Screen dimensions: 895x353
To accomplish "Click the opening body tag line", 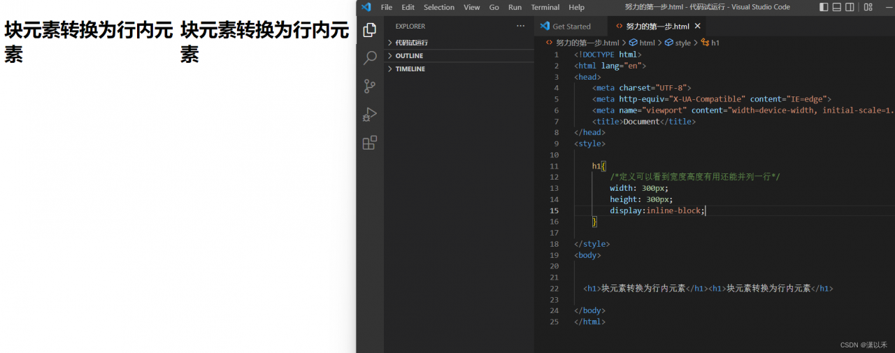I will (587, 255).
